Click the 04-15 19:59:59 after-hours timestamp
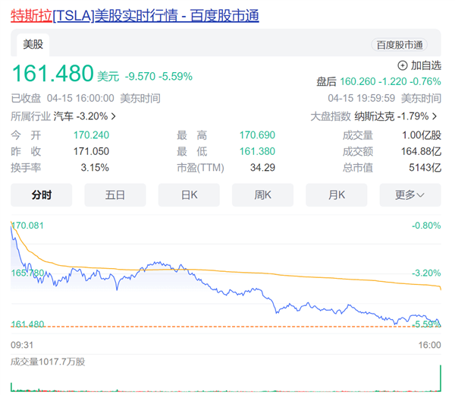The width and height of the screenshot is (455, 395). [x=361, y=98]
